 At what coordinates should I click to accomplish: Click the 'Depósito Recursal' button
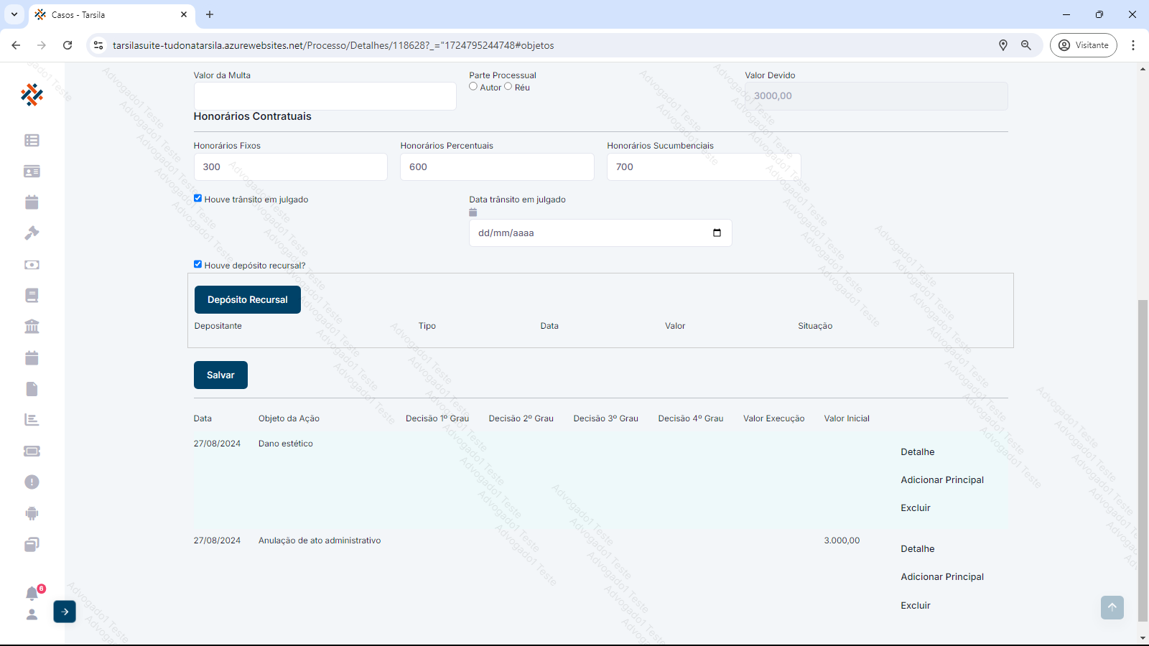tap(248, 300)
